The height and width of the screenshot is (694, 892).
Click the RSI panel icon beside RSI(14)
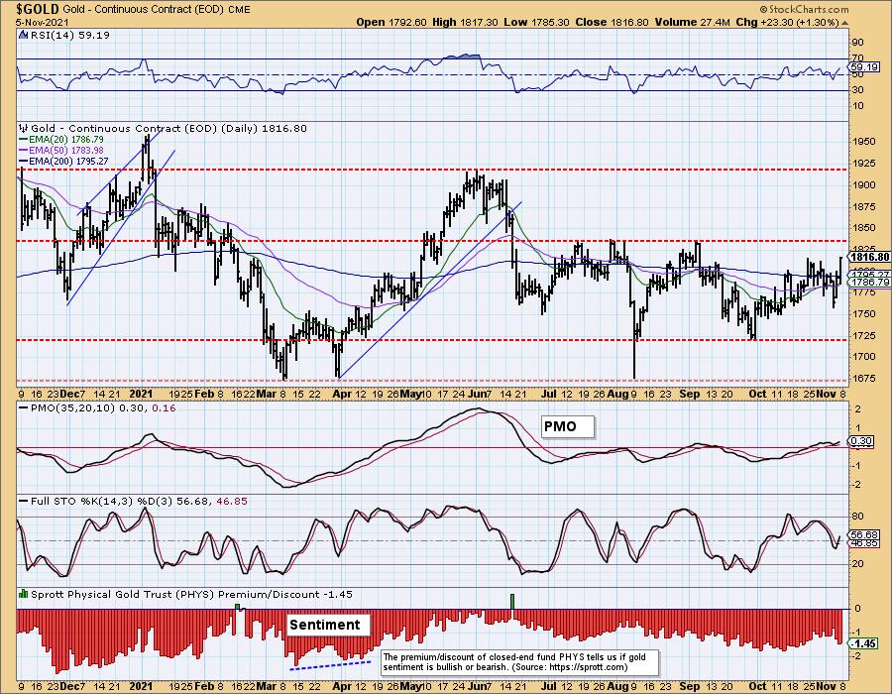click(x=24, y=35)
